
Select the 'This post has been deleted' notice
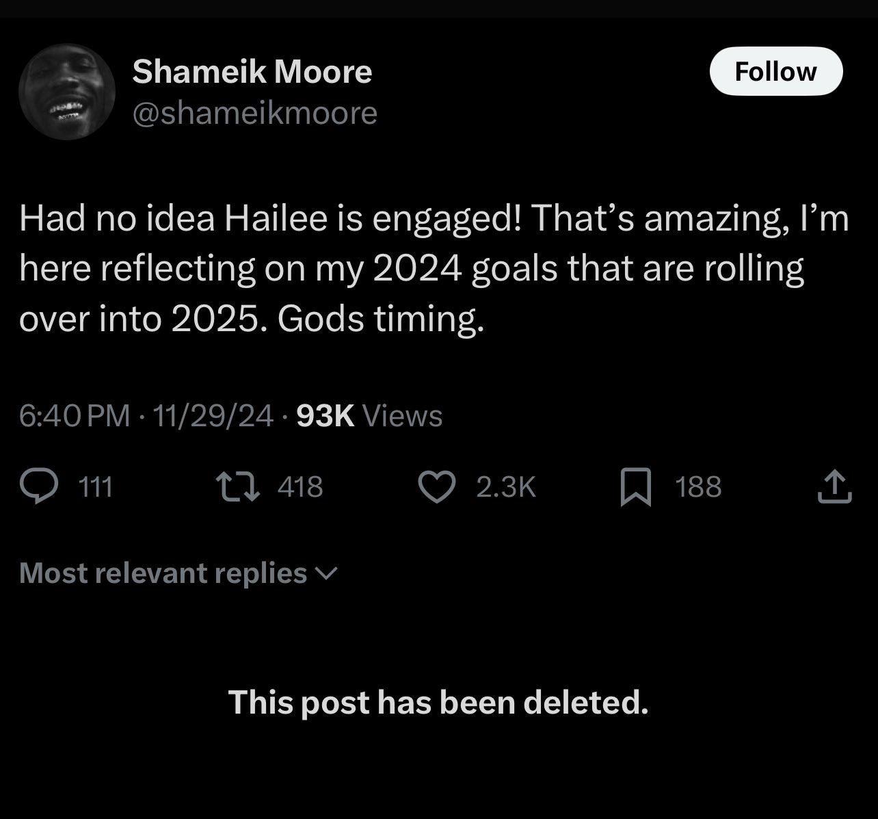tap(438, 702)
